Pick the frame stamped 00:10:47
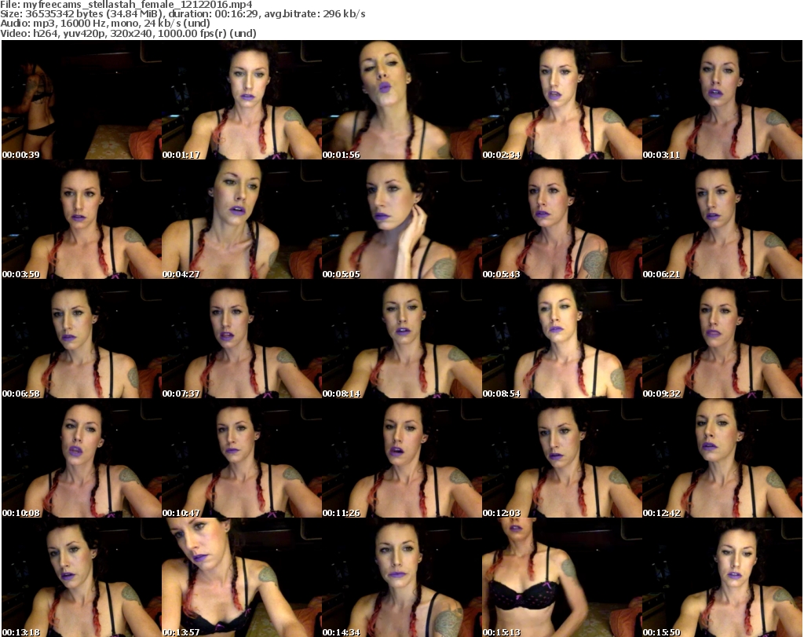This screenshot has height=637, width=804. tap(242, 458)
